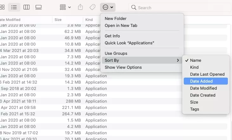The width and height of the screenshot is (232, 140).
Task: Sort by Kind
Action: (206, 67)
